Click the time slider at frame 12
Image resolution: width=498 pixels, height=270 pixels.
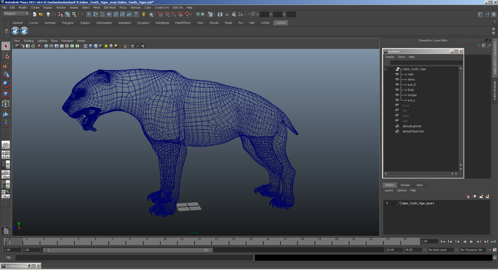click(x=199, y=242)
